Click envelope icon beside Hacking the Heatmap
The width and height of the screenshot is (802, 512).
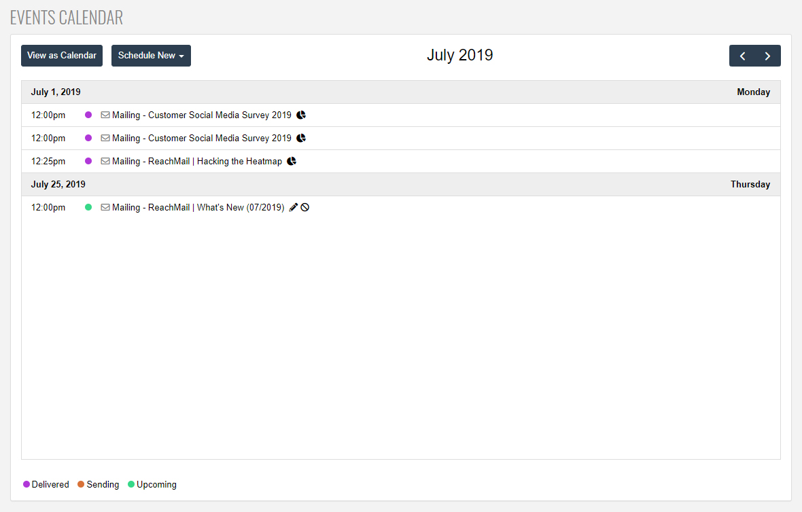coord(105,162)
